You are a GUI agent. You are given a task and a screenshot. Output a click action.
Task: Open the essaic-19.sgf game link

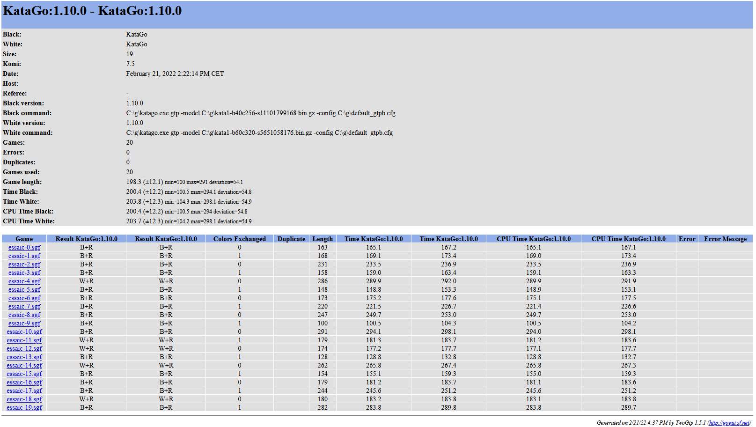[24, 407]
